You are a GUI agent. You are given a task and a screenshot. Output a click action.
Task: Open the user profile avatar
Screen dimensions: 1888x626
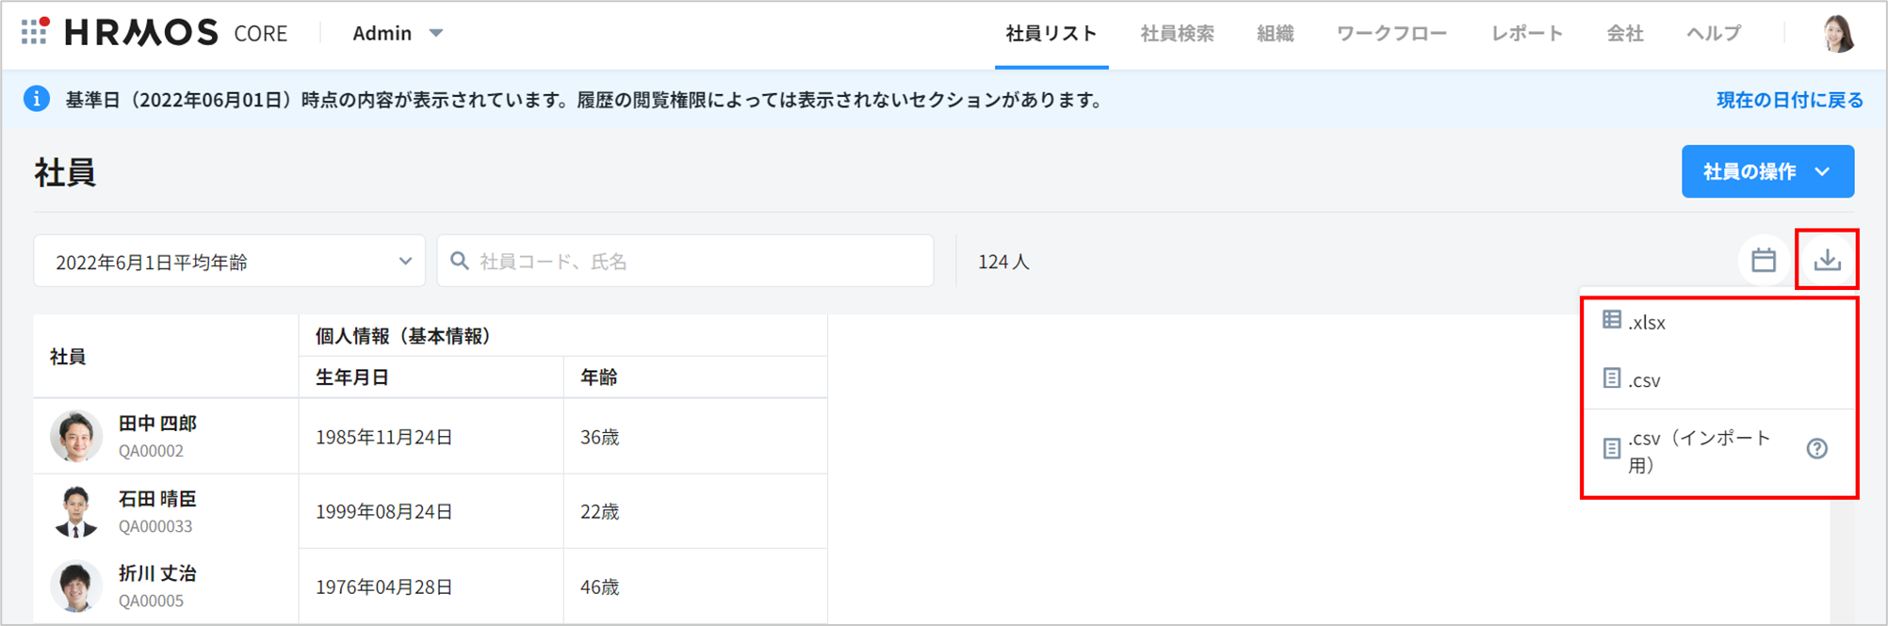pyautogui.click(x=1837, y=33)
